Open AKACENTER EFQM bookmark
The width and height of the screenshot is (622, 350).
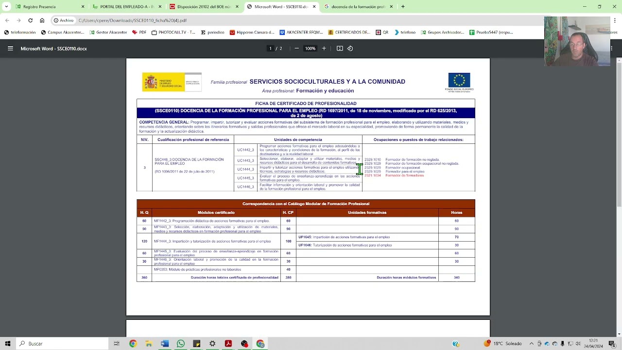301,33
